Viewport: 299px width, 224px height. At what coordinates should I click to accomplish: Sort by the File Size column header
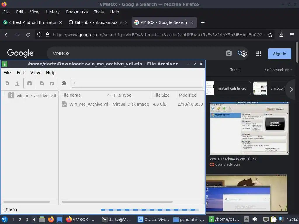click(x=164, y=95)
